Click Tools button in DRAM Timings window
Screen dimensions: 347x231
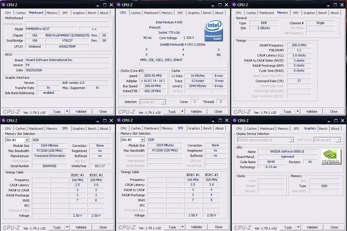(288, 112)
